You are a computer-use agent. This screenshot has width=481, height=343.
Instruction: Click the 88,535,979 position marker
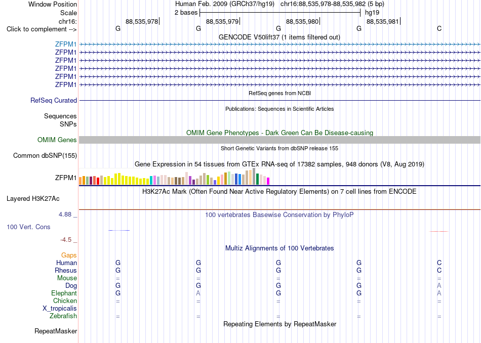click(x=222, y=21)
